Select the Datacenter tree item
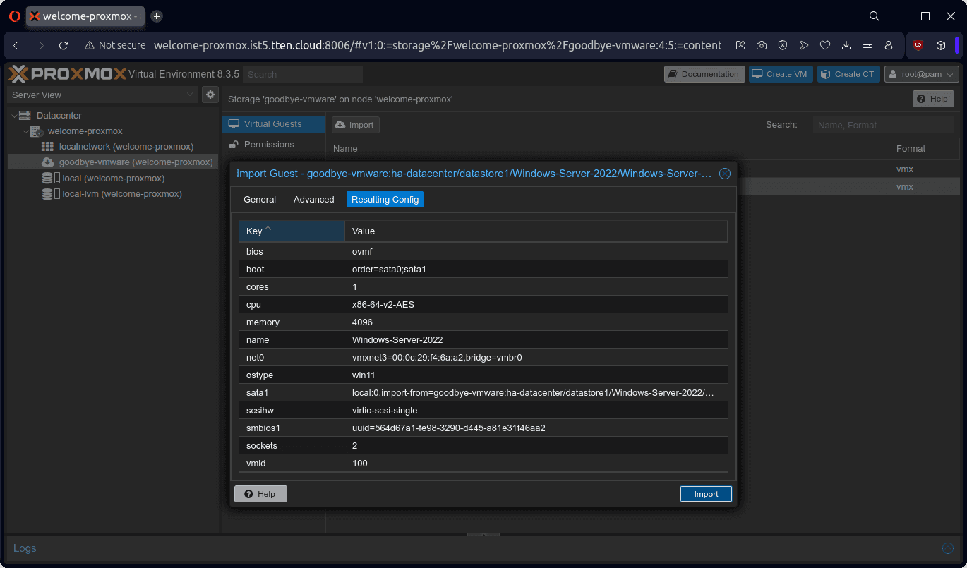The width and height of the screenshot is (967, 568). click(x=59, y=115)
